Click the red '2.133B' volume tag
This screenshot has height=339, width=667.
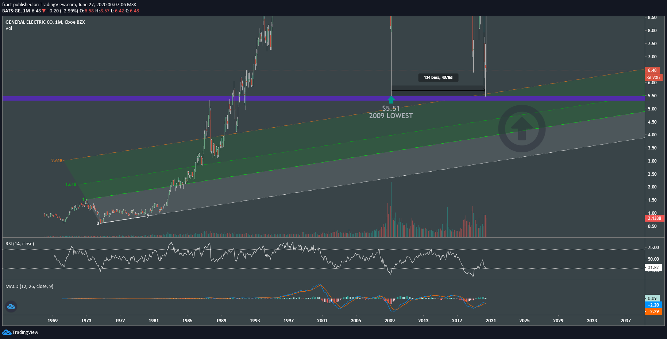coord(654,218)
